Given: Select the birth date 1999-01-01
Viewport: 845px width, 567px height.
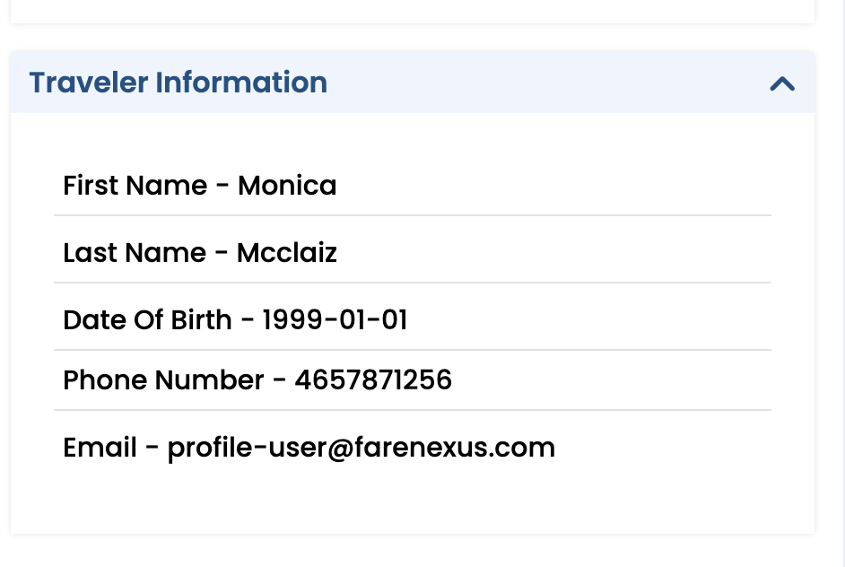Looking at the screenshot, I should click(335, 320).
